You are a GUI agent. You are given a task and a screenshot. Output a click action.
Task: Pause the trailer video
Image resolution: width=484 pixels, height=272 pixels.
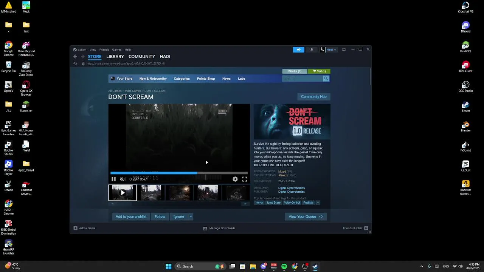113,179
